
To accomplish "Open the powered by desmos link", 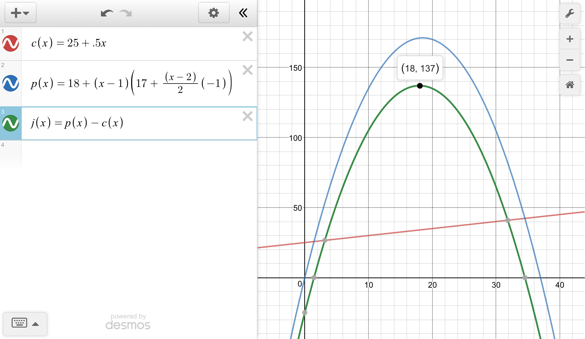I will (128, 322).
